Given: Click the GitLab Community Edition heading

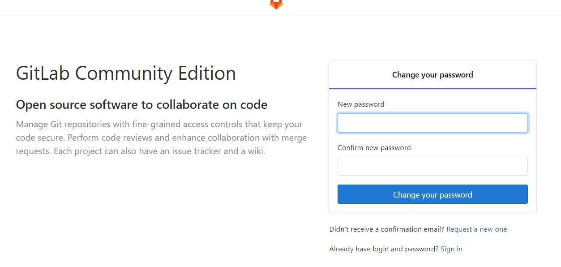Looking at the screenshot, I should coord(126,73).
